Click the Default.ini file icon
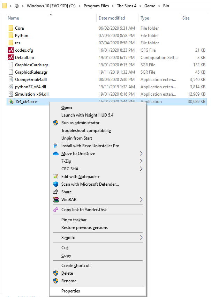This screenshot has height=297, width=211. pyautogui.click(x=11, y=57)
